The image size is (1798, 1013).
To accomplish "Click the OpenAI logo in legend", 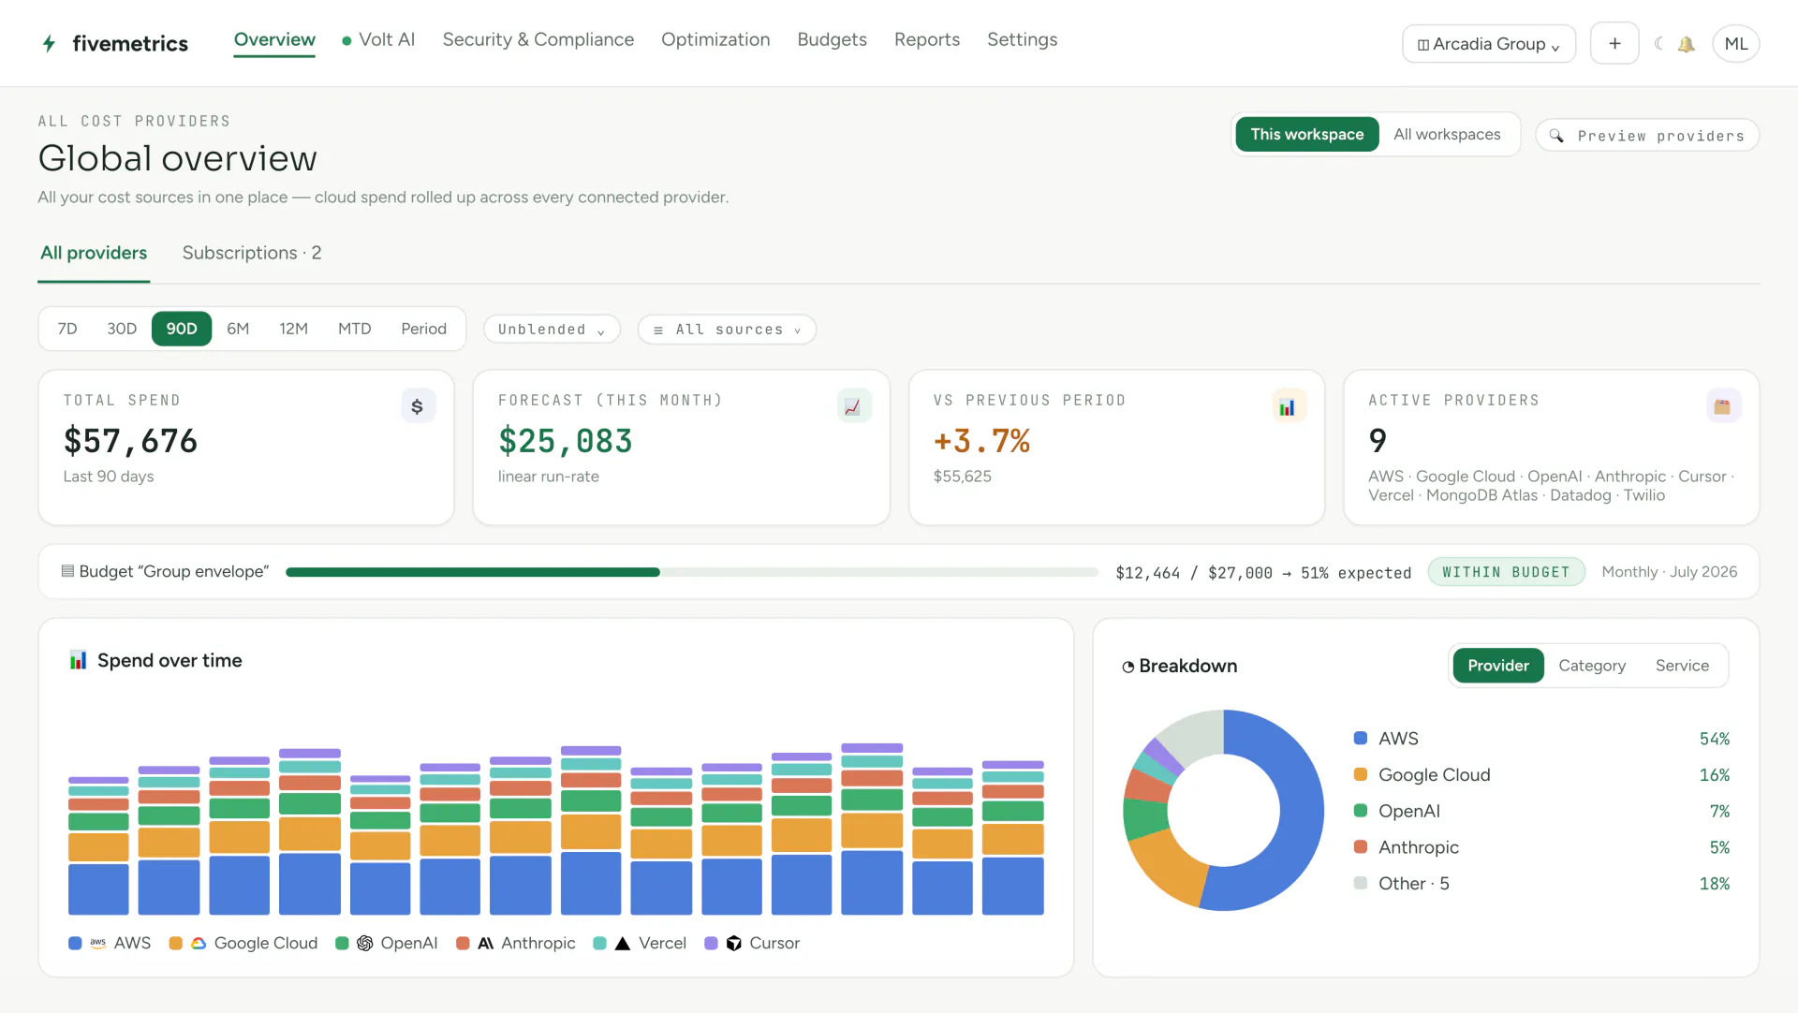I will click(365, 943).
